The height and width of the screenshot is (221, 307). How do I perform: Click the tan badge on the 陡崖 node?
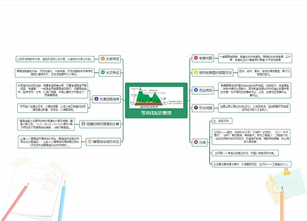(x=84, y=124)
